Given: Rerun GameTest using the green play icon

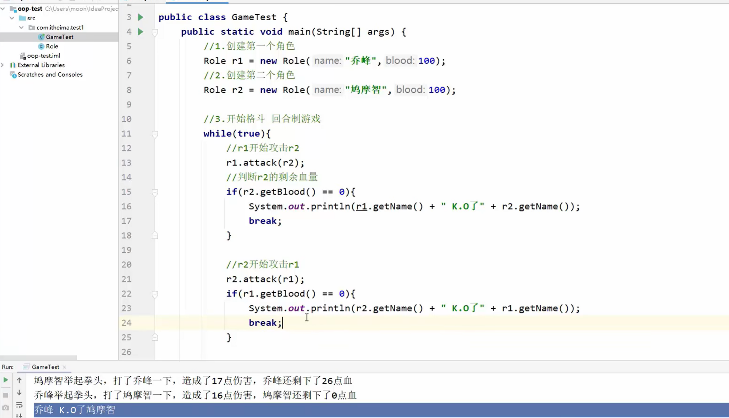Looking at the screenshot, I should pos(5,380).
